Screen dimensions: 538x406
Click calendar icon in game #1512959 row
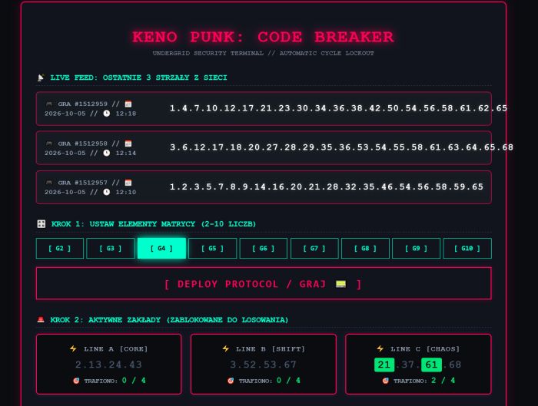click(128, 104)
